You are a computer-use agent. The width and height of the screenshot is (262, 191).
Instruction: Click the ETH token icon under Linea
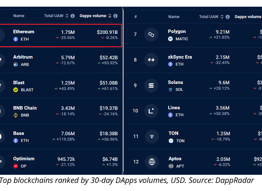pos(171,115)
